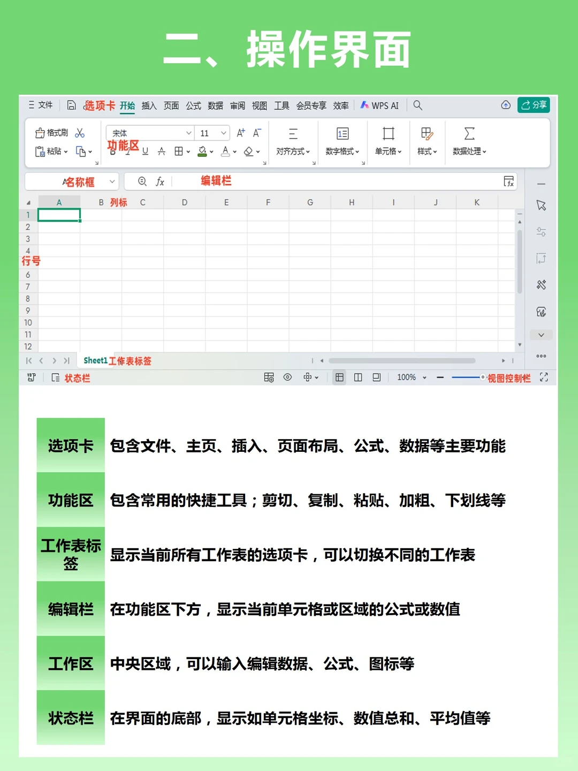Click the vertical scrollbar thumb
Viewport: 578px width, 771px height.
click(520, 262)
